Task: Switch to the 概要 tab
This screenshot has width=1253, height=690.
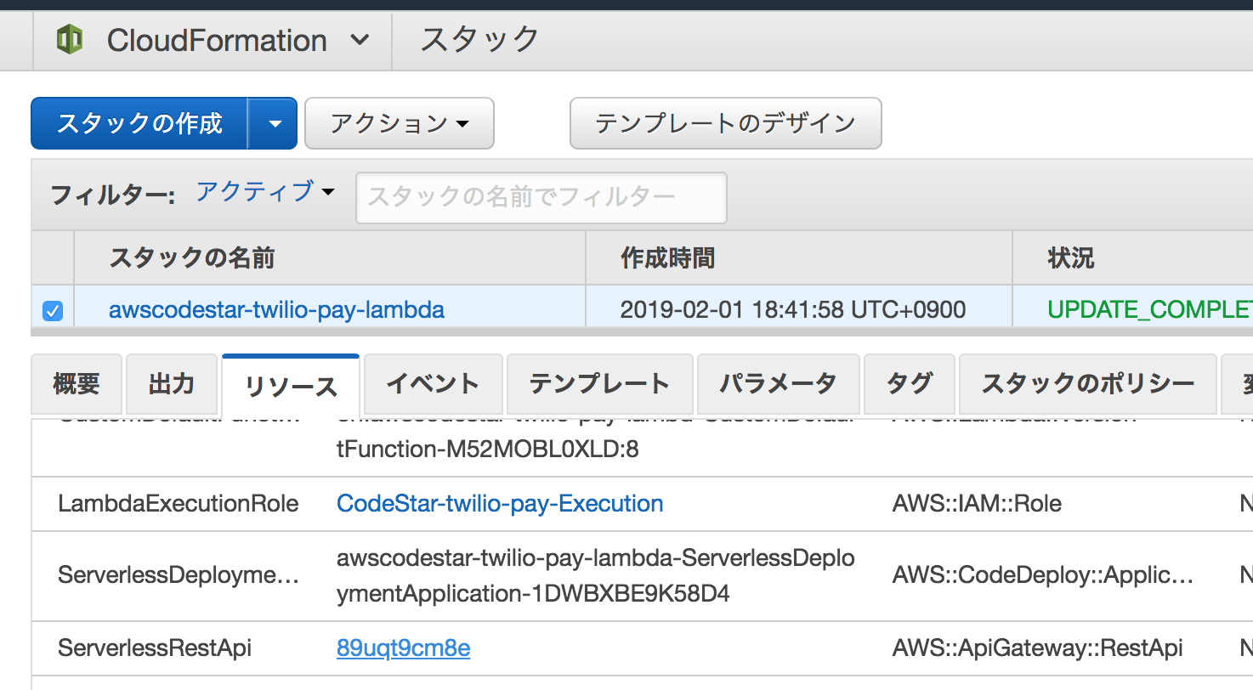Action: point(77,384)
